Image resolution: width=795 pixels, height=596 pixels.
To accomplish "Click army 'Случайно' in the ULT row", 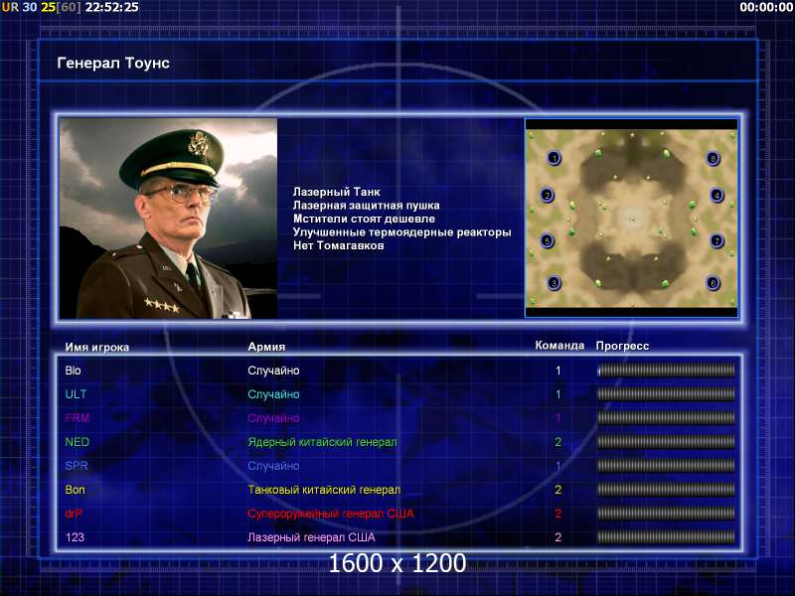I will (x=273, y=394).
